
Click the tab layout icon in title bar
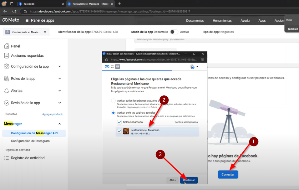[x=12, y=4]
